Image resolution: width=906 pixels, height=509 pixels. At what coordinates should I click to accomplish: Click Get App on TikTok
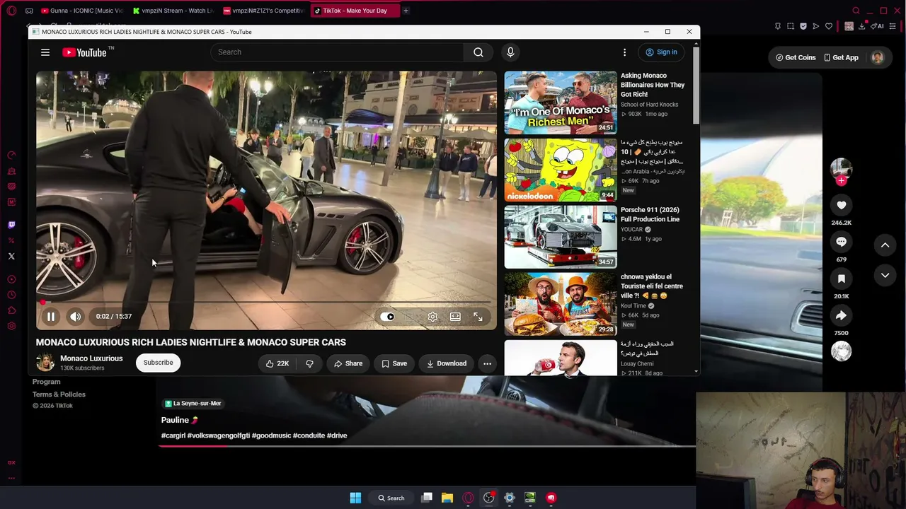tap(841, 58)
